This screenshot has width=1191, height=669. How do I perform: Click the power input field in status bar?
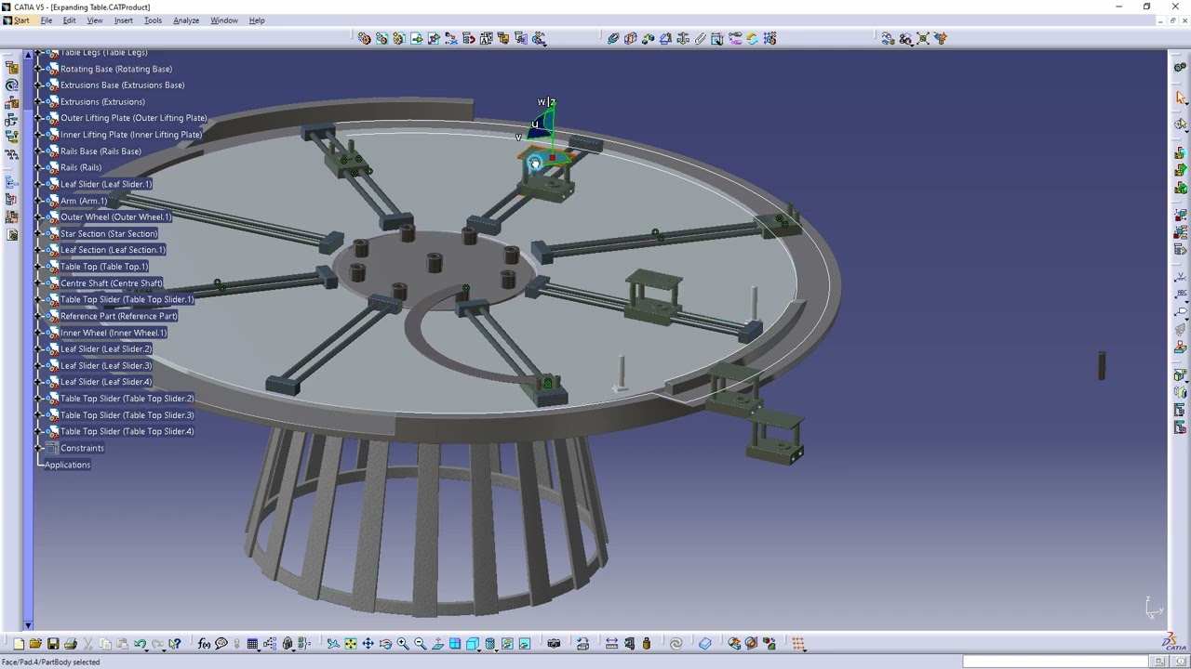[x=1054, y=662]
